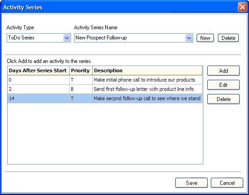Sort by the Priority column header
The image size is (249, 195).
(81, 70)
